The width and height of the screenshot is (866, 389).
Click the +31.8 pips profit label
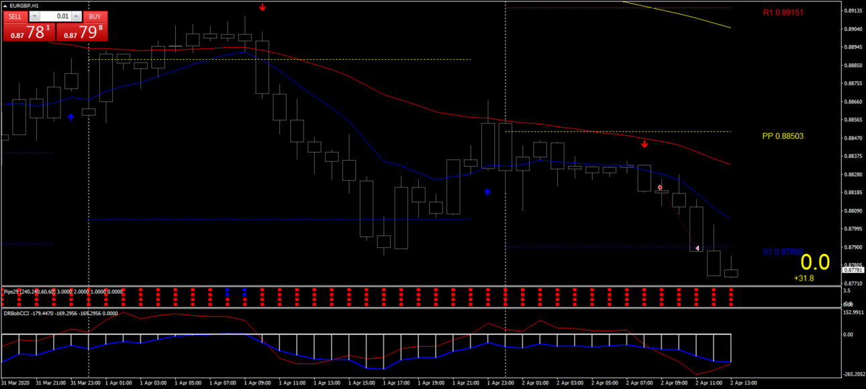(804, 278)
